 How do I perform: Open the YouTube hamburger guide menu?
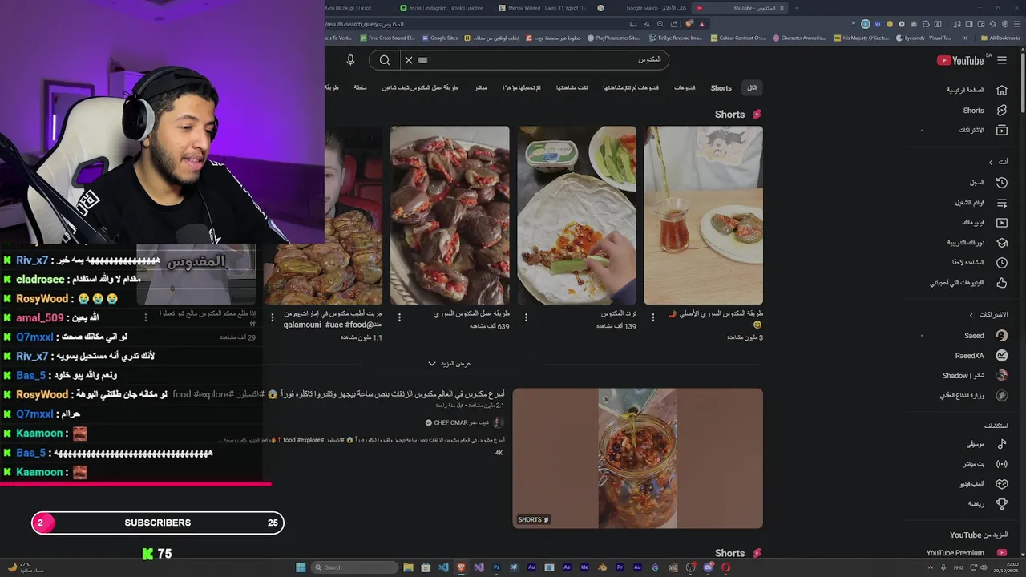[x=1001, y=60]
